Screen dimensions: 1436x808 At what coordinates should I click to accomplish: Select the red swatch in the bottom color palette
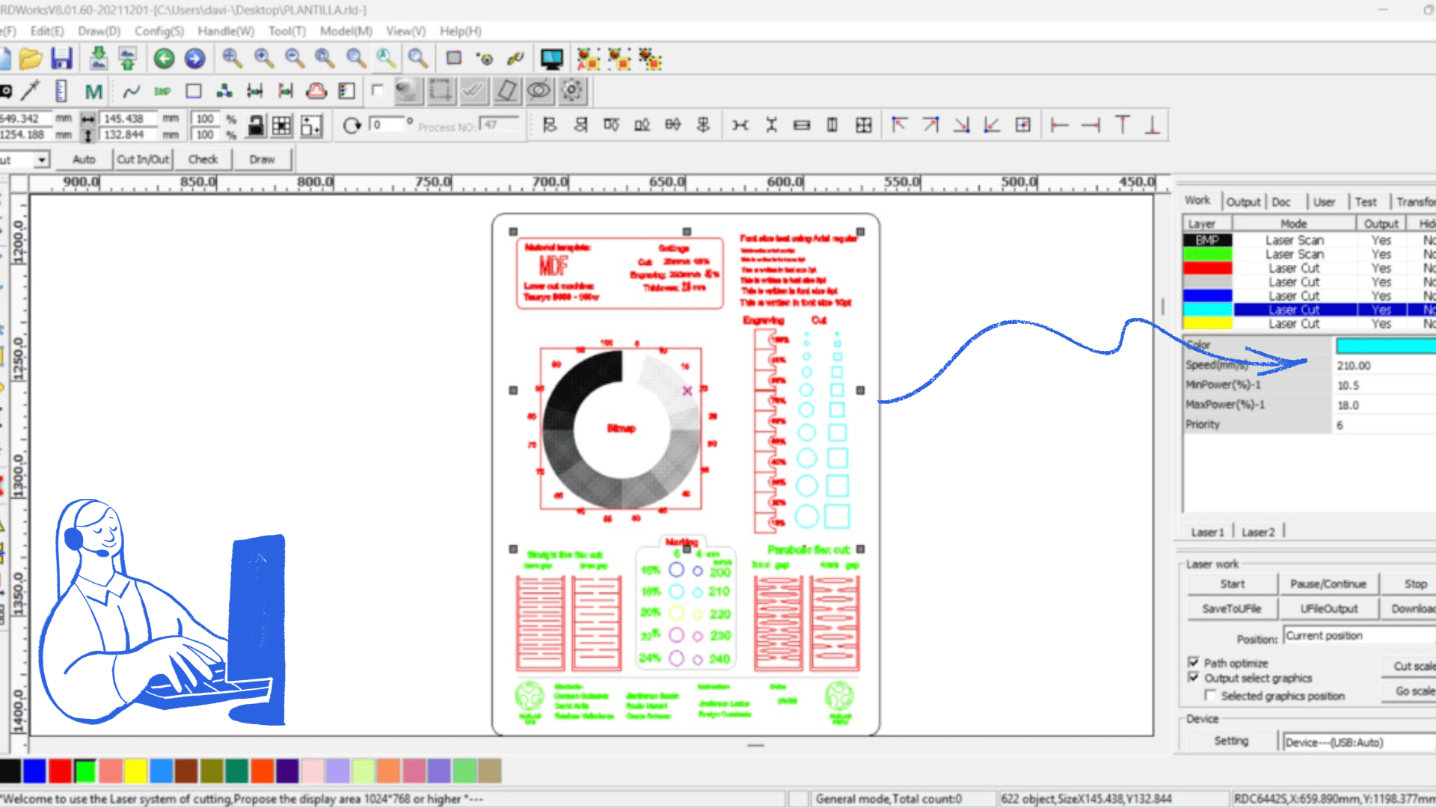[x=60, y=771]
